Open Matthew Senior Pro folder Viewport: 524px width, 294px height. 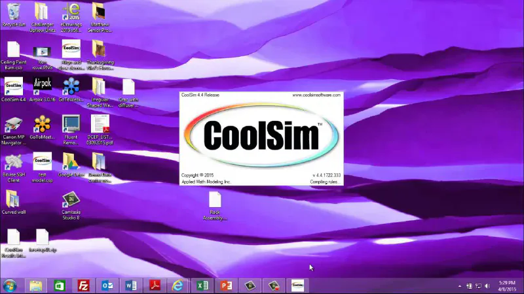(x=100, y=18)
